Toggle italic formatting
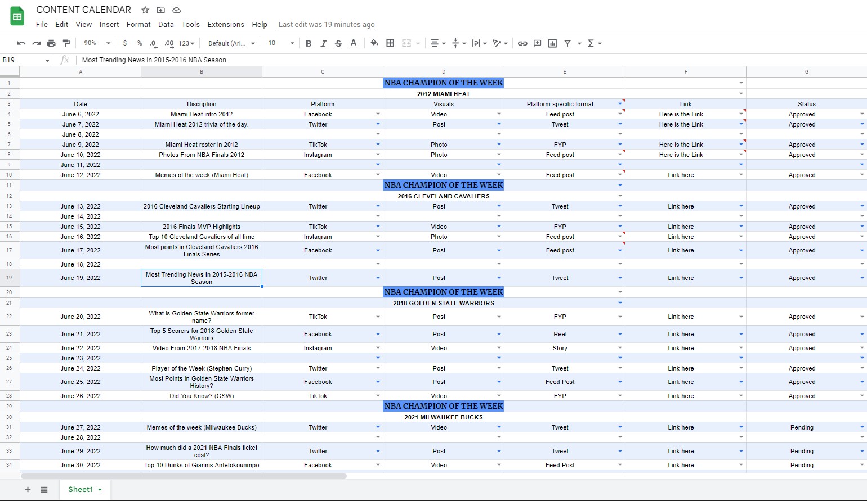Screen dimensions: 867x501 click(x=323, y=43)
